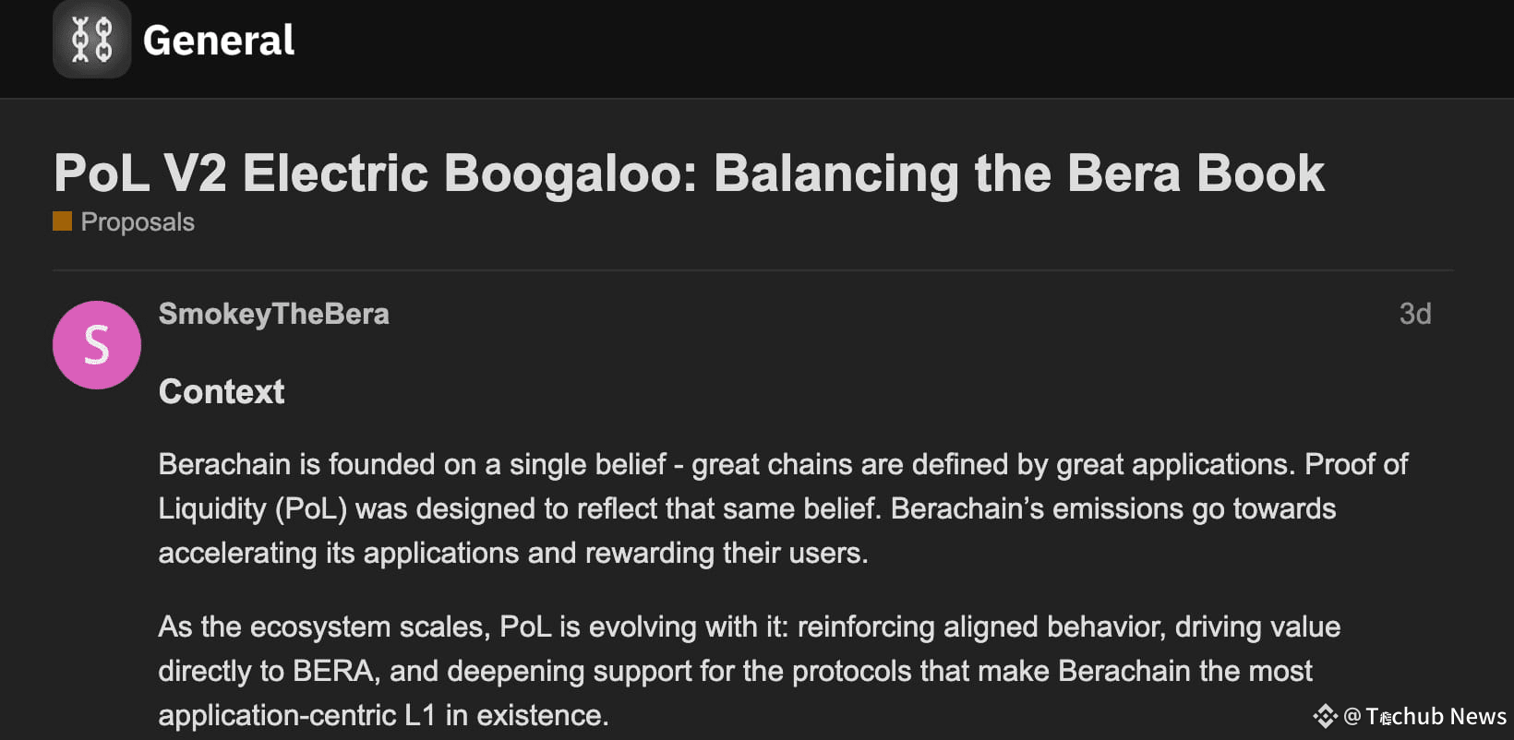Click the line starting 'directly to BERA'

735,671
